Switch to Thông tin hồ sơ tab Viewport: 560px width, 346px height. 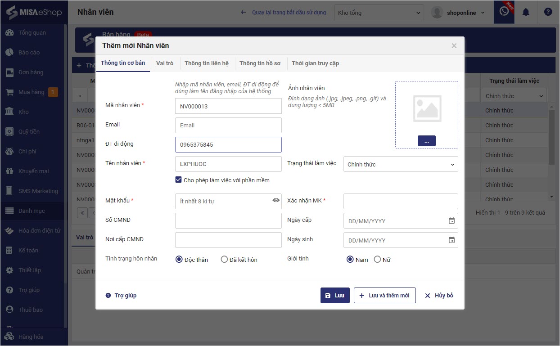[260, 63]
